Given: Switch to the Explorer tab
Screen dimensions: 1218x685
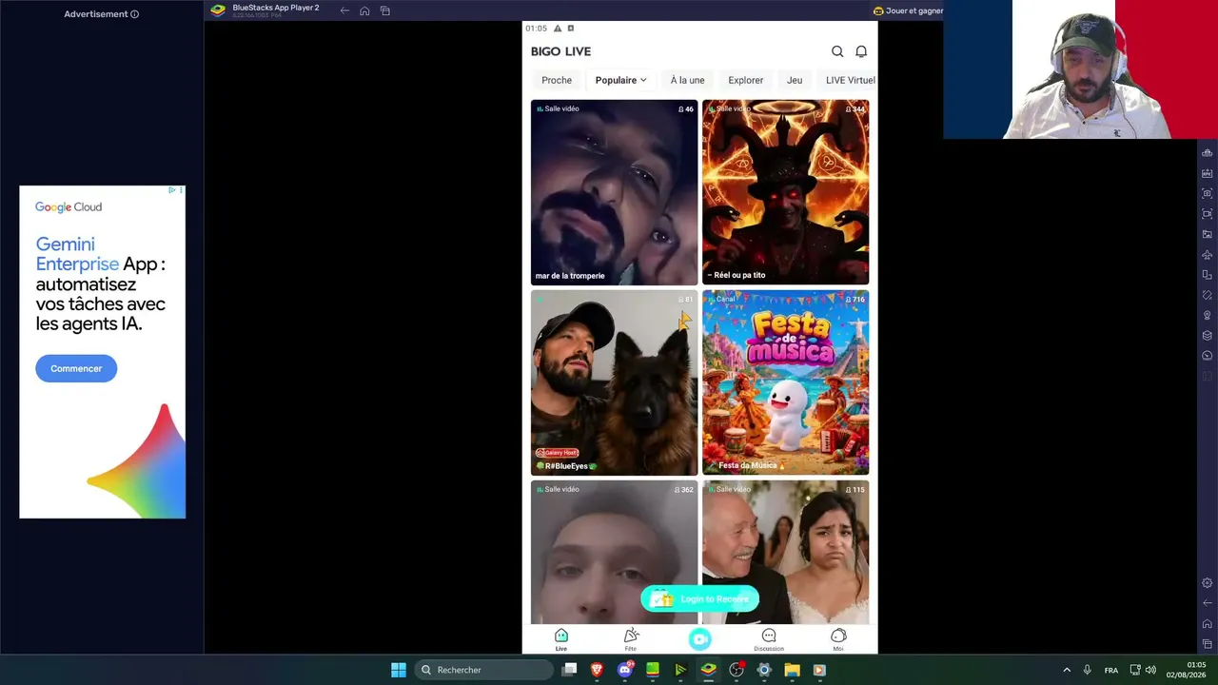Looking at the screenshot, I should click(x=746, y=80).
